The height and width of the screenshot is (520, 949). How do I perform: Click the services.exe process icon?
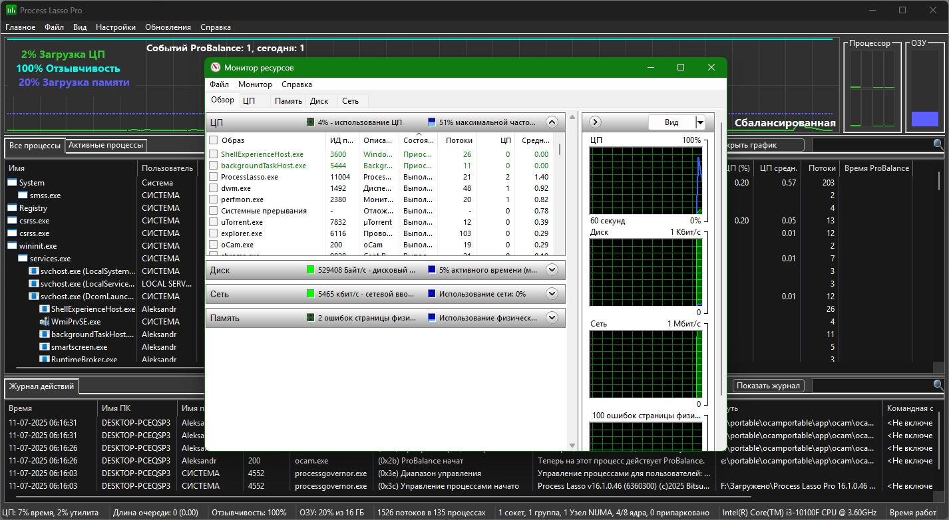(23, 259)
